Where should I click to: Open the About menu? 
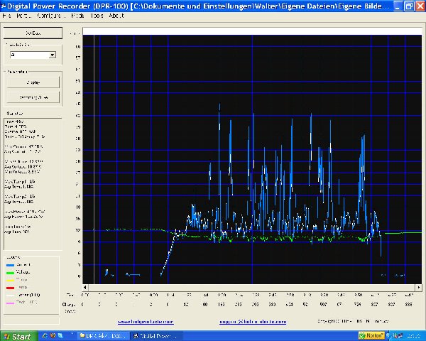pyautogui.click(x=116, y=15)
